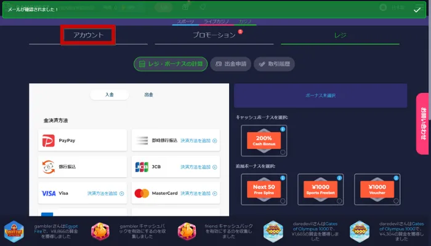
Task: Click the ボーナス未選択 banner
Action: [x=321, y=95]
